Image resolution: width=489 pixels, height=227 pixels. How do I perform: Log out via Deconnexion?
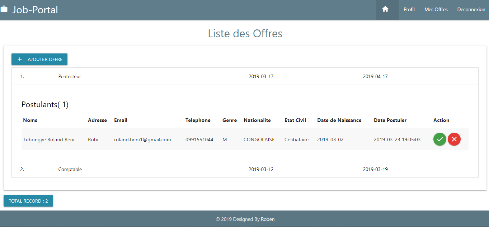[471, 10]
